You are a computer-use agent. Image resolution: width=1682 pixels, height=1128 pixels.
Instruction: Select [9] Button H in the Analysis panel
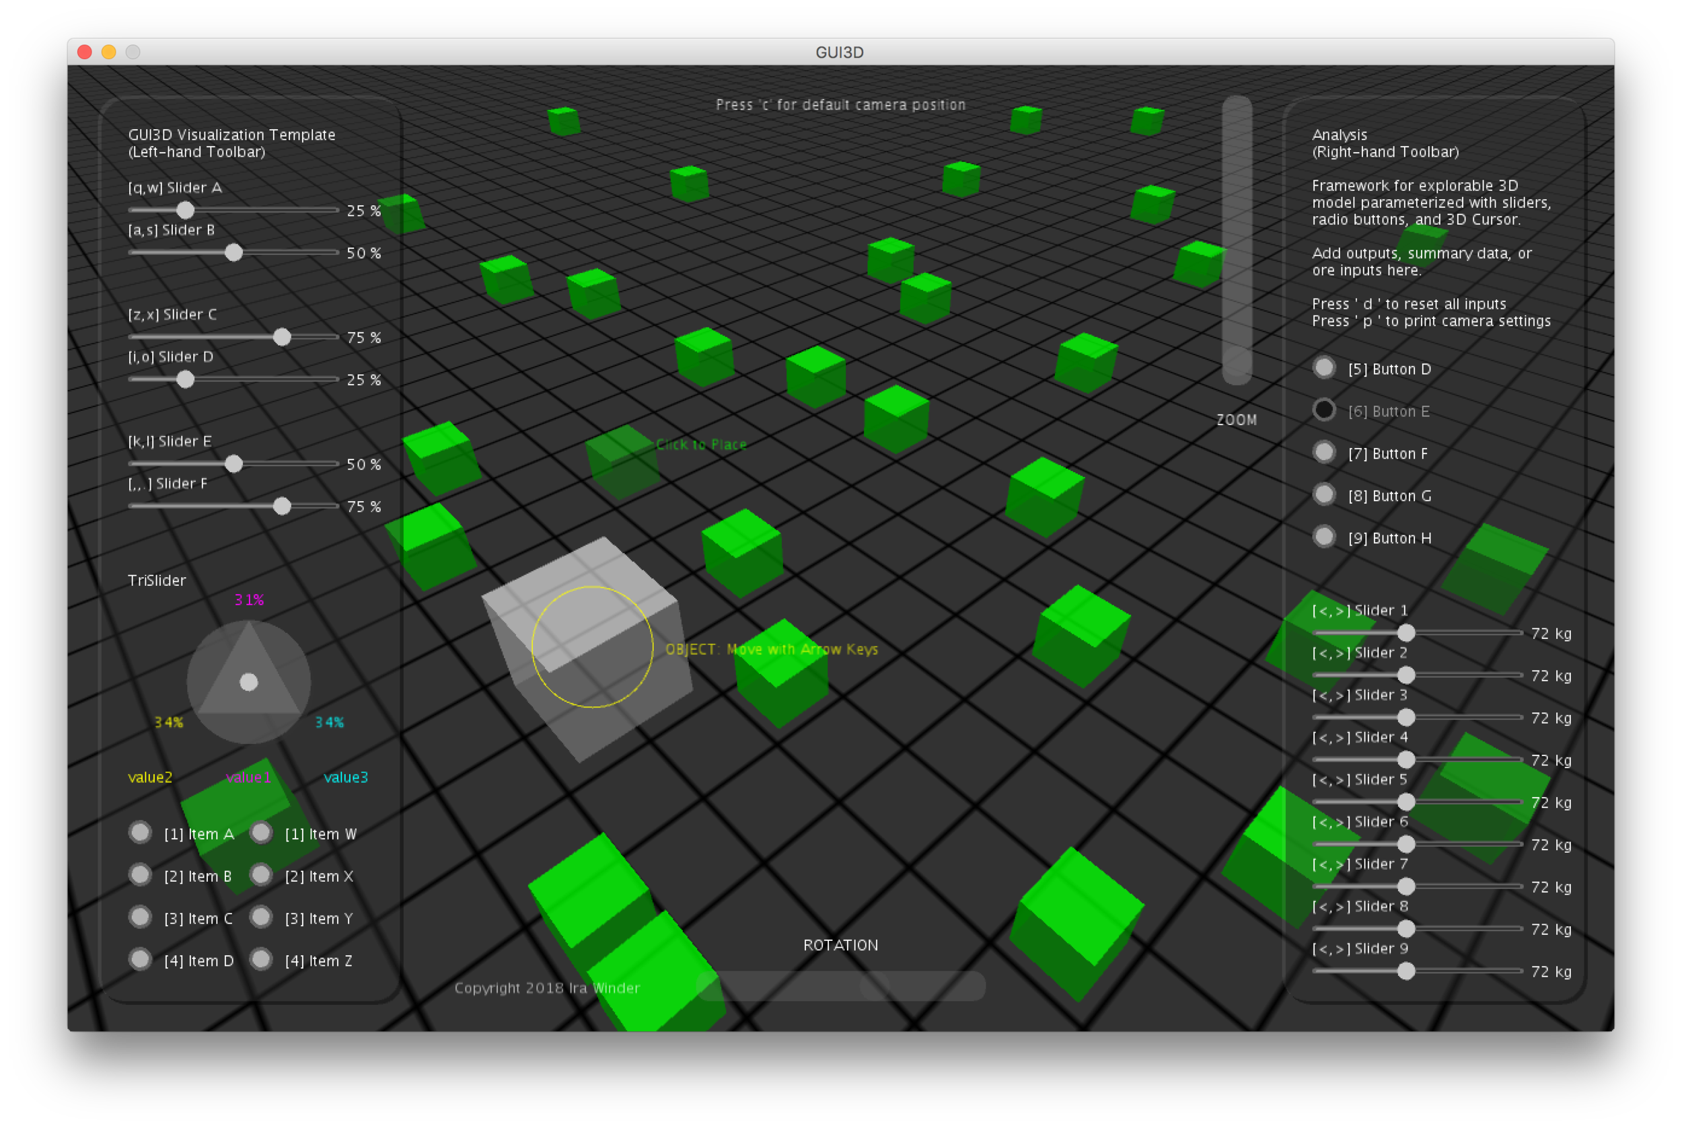(x=1323, y=536)
